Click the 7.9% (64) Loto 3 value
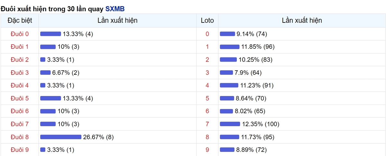 (248, 73)
